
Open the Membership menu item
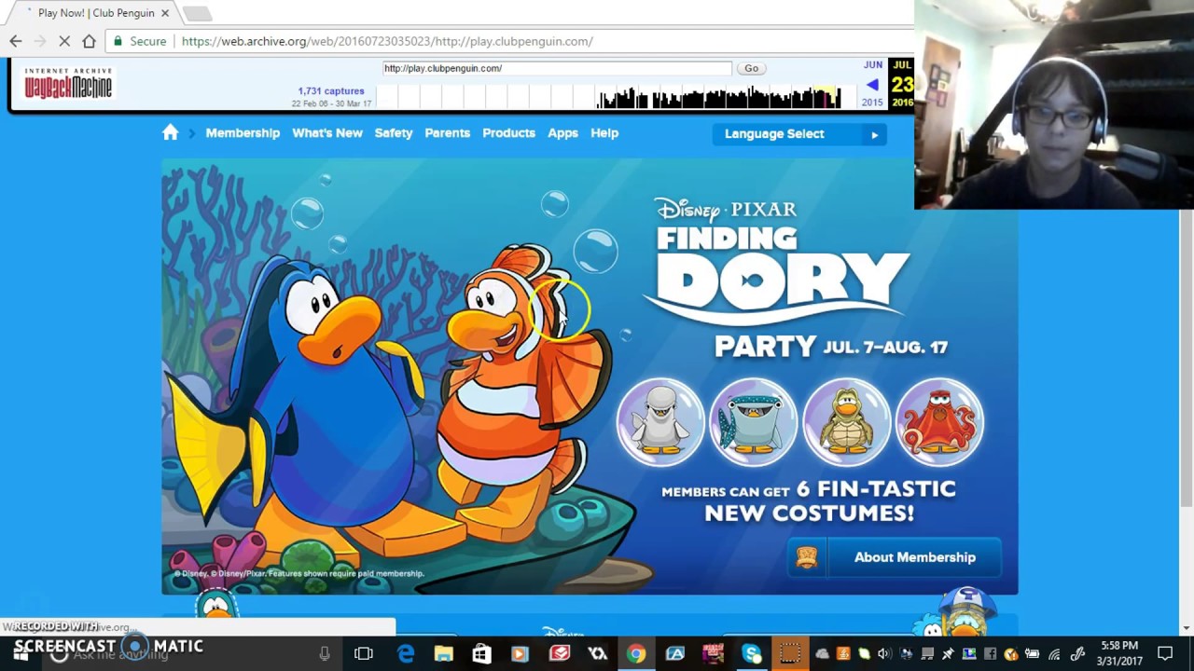pyautogui.click(x=243, y=133)
